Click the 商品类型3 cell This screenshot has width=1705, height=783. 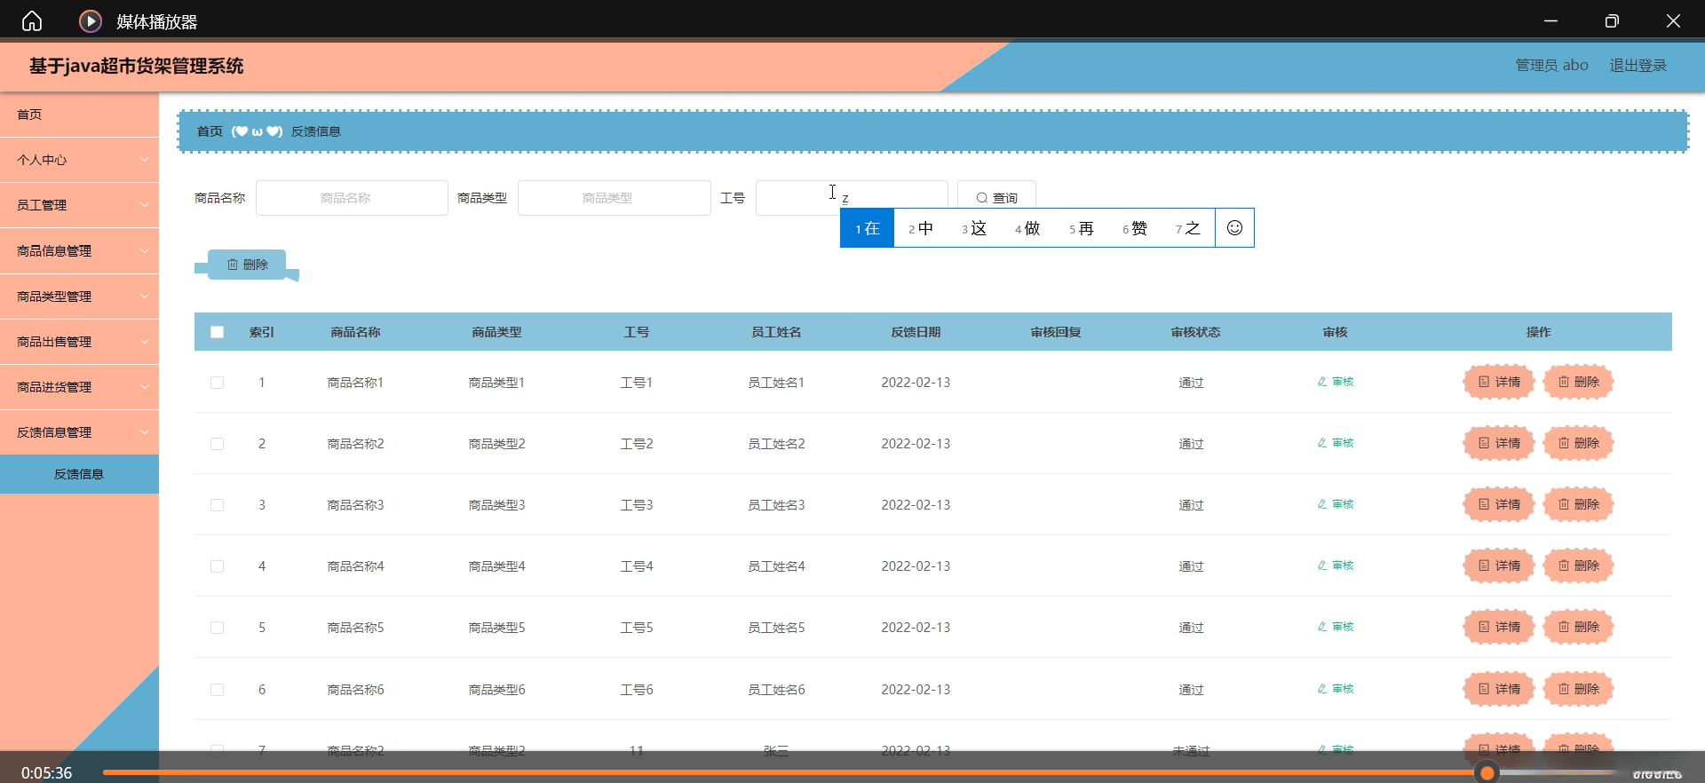[496, 505]
